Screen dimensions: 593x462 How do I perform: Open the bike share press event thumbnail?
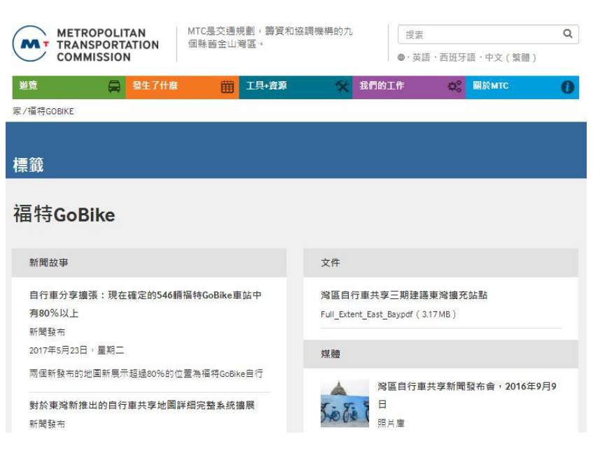click(x=344, y=403)
